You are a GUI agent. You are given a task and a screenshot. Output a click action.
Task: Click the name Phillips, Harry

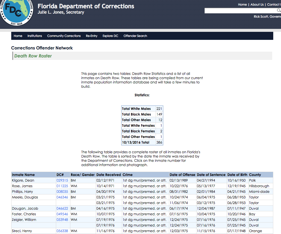click(x=22, y=191)
